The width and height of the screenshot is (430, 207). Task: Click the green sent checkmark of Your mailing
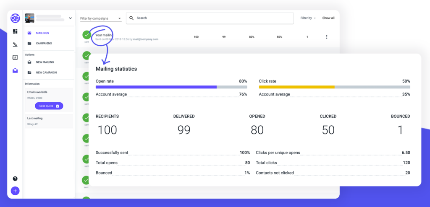(x=87, y=35)
